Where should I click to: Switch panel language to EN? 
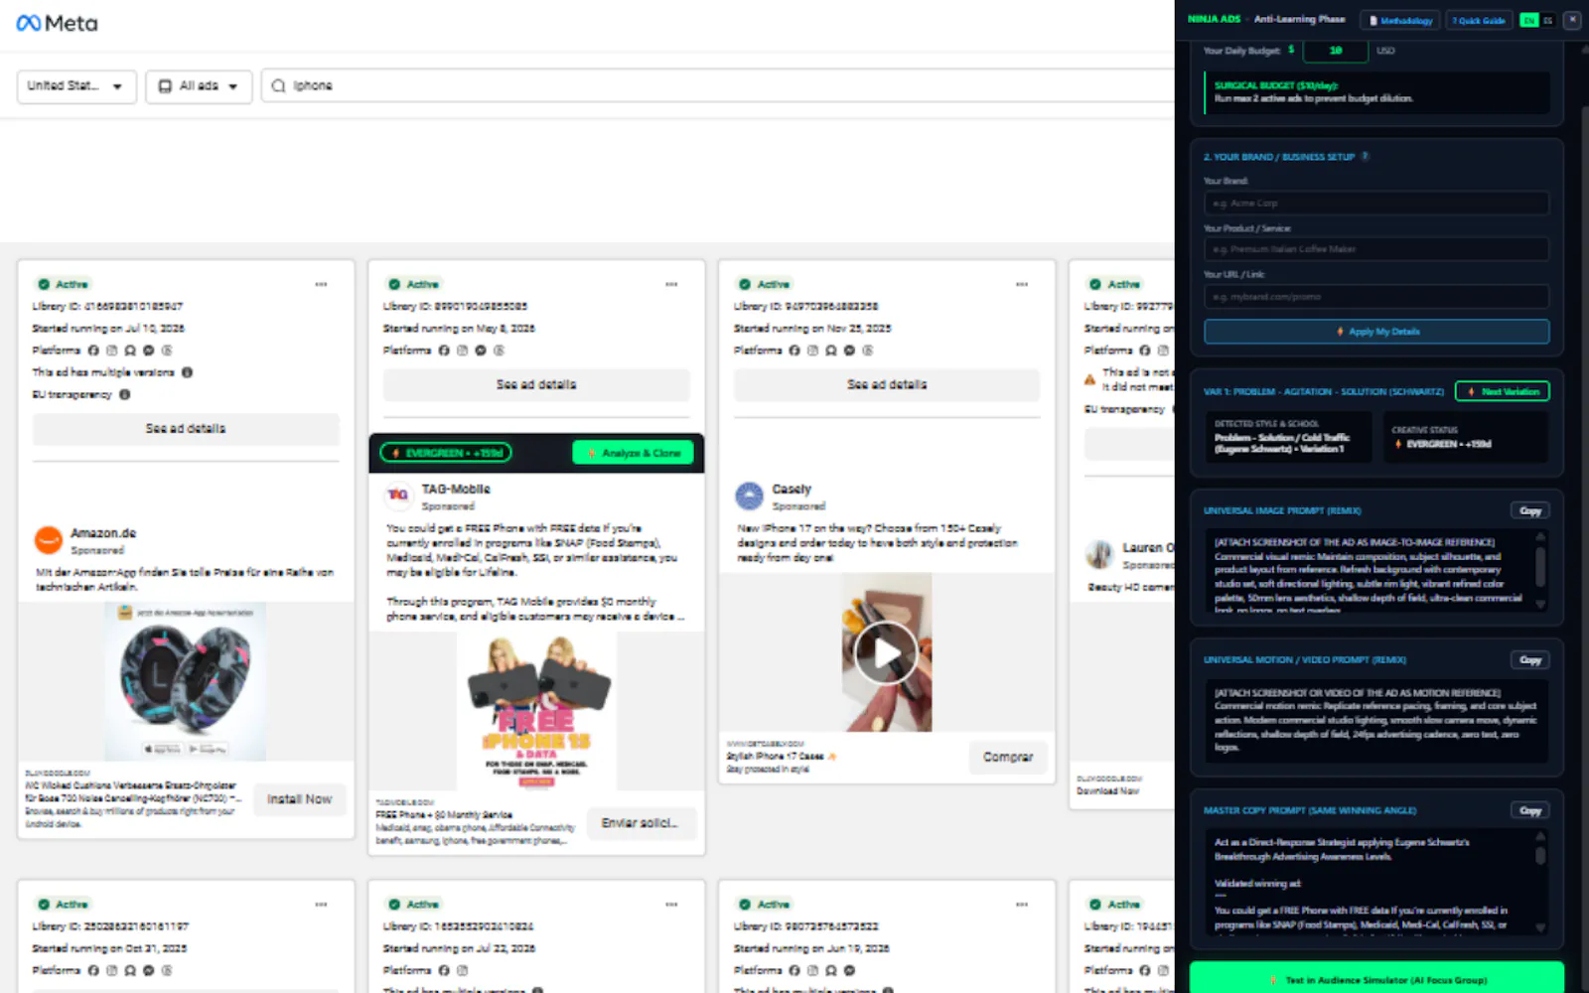pos(1528,20)
